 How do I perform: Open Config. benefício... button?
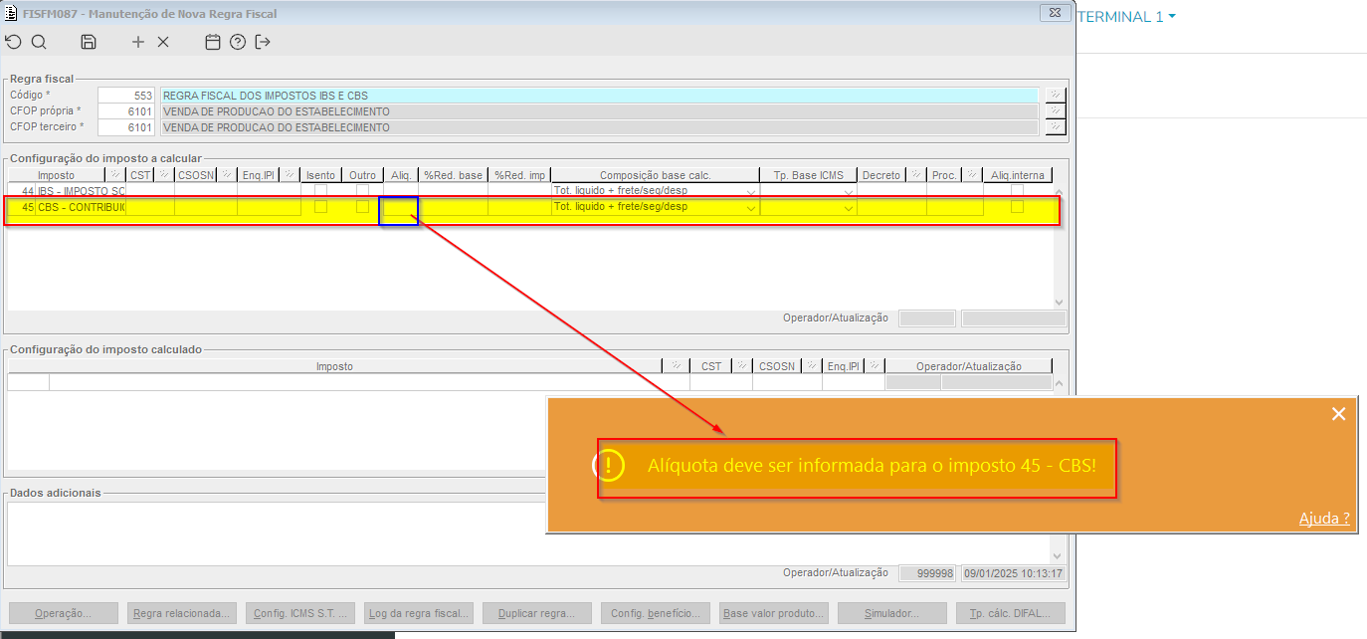[656, 613]
